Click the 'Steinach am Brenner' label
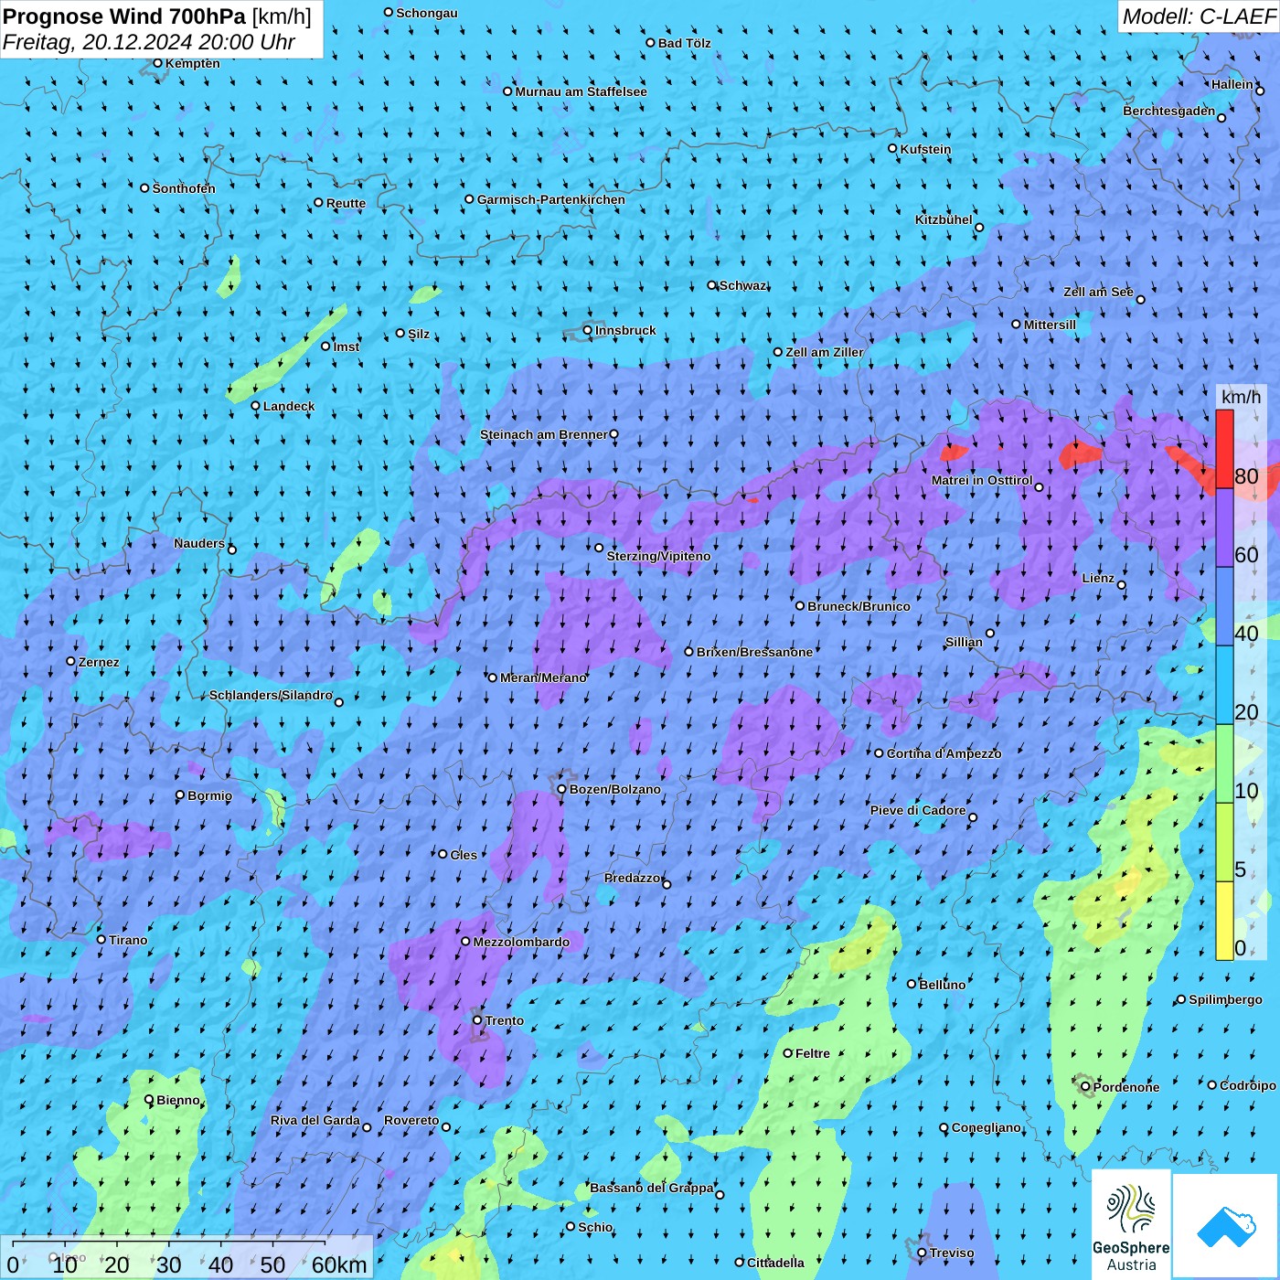This screenshot has height=1280, width=1280. [x=544, y=434]
